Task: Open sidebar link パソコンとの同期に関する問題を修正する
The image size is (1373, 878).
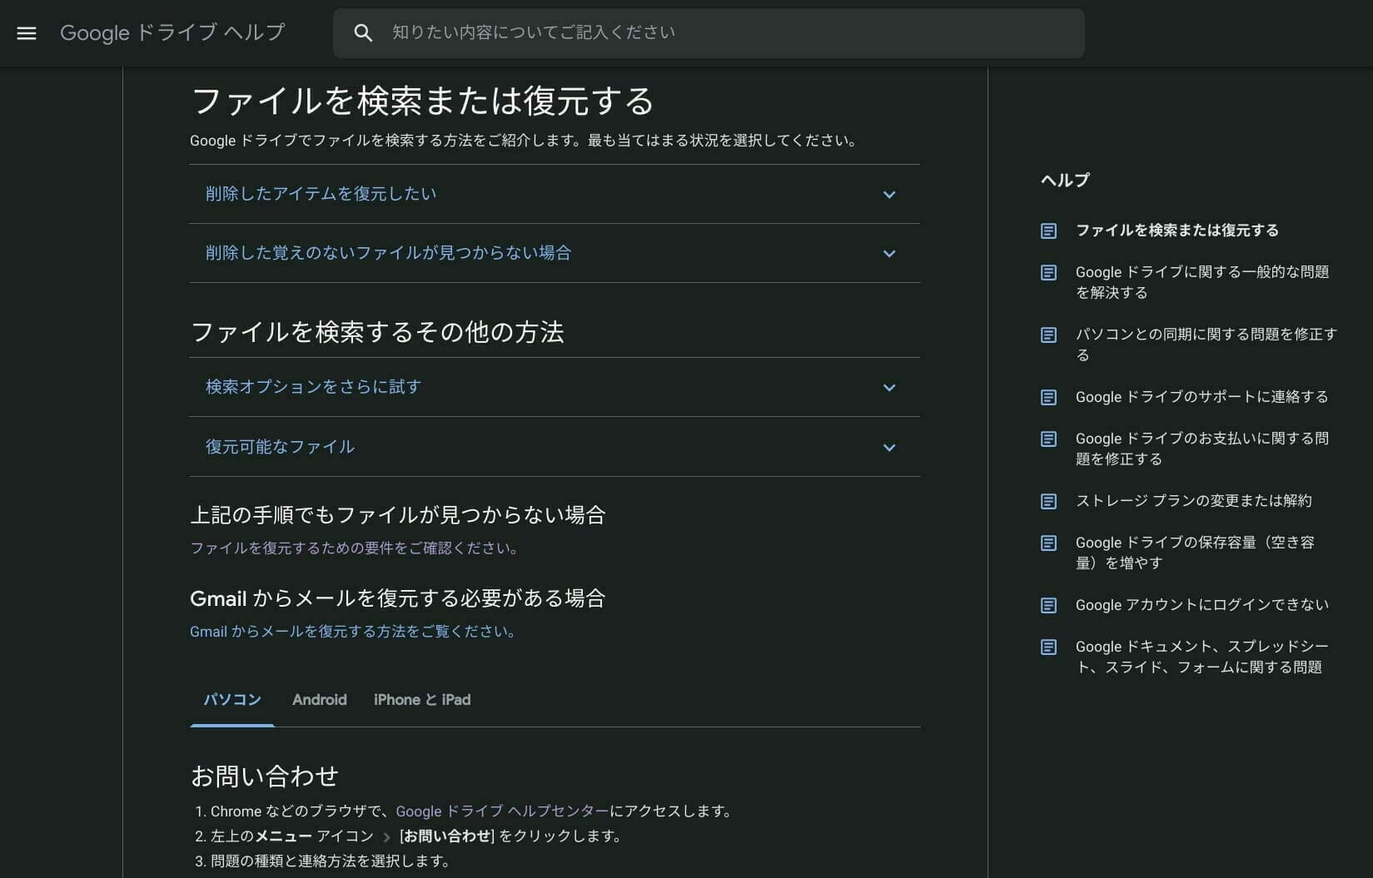Action: point(1206,345)
